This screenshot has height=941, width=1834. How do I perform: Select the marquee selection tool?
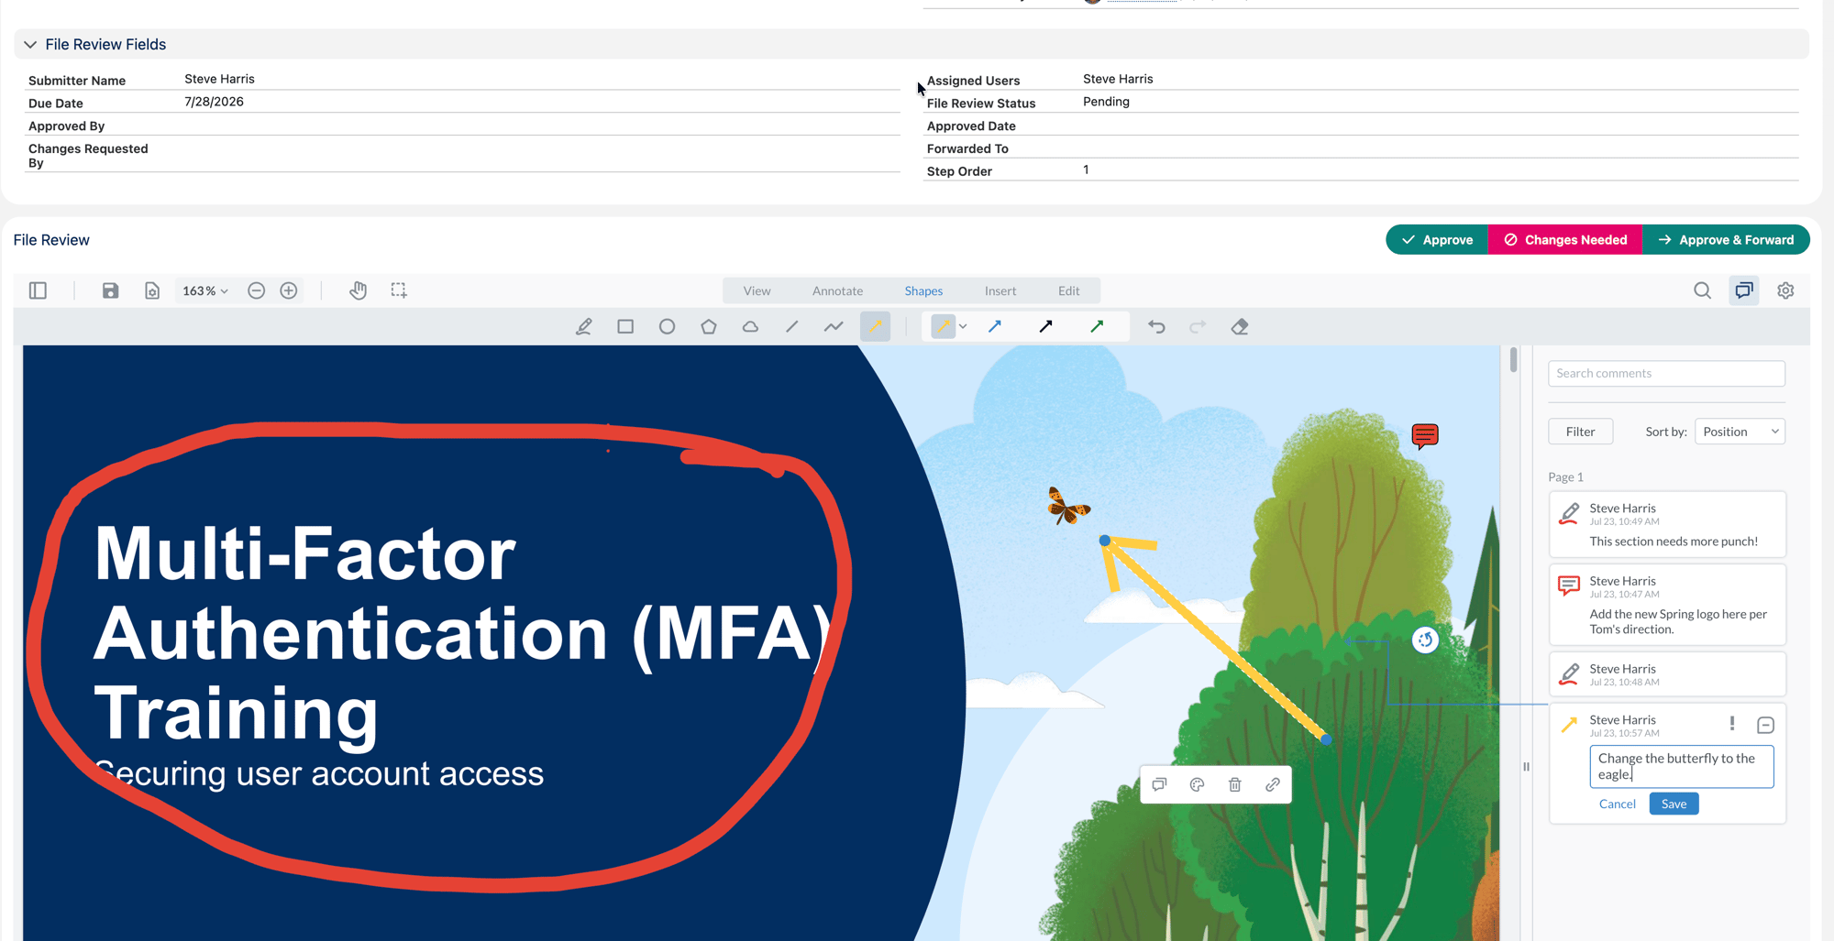399,290
